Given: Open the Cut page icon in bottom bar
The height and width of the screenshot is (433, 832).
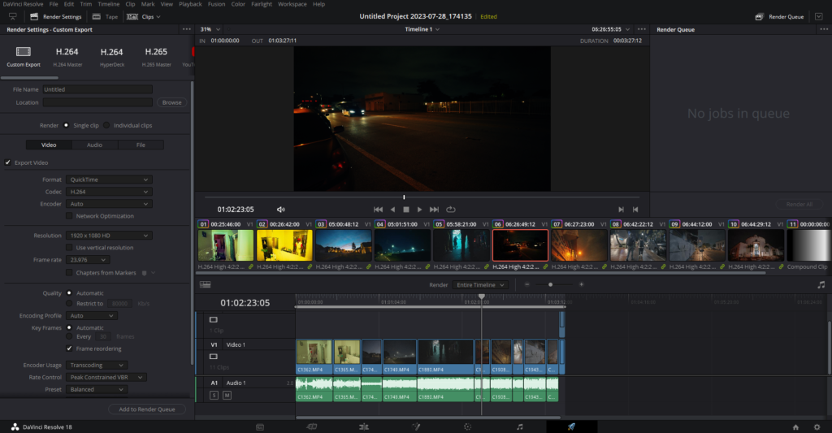Looking at the screenshot, I should click(x=312, y=427).
